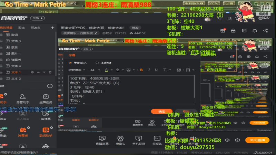276x155 pixels.
Task: Toggle italic formatting in subtitle dialog
Action: (x=149, y=70)
